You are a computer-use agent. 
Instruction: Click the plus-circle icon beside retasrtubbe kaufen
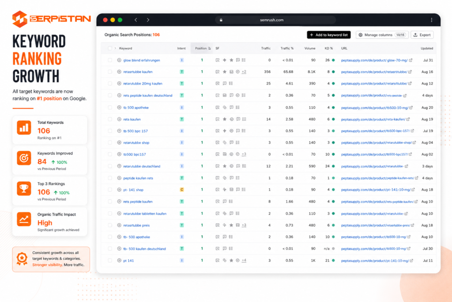(x=119, y=72)
